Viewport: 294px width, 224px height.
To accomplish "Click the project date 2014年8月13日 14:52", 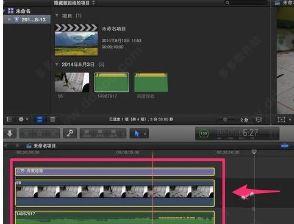I will [x=121, y=41].
